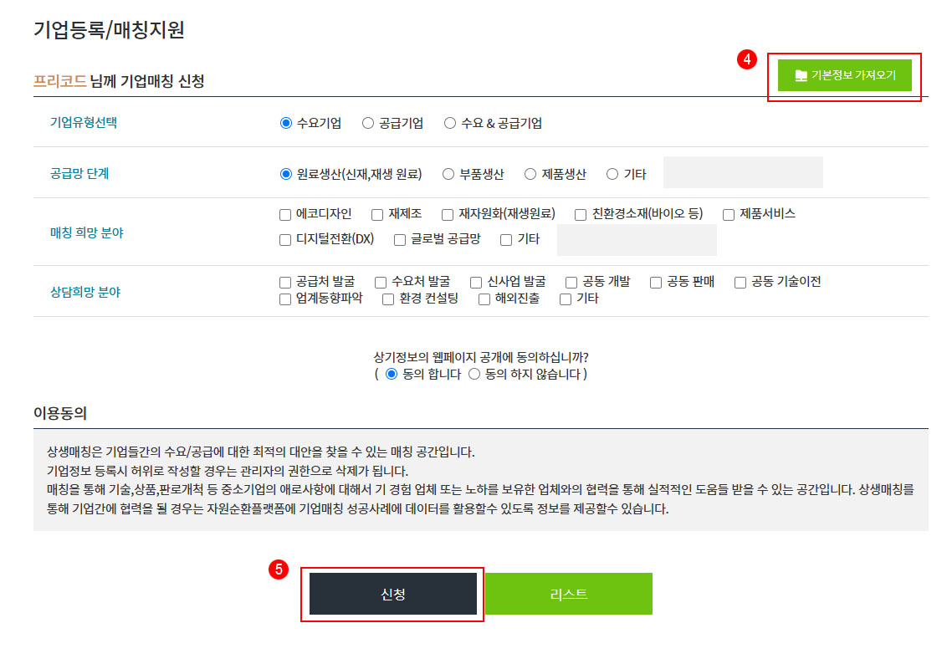The image size is (947, 669).
Task: Click the 기본정보 가져오기 folder icon
Action: click(x=801, y=75)
